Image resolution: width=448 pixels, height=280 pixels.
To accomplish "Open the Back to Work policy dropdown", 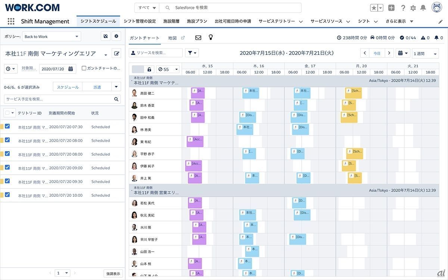I will click(51, 37).
